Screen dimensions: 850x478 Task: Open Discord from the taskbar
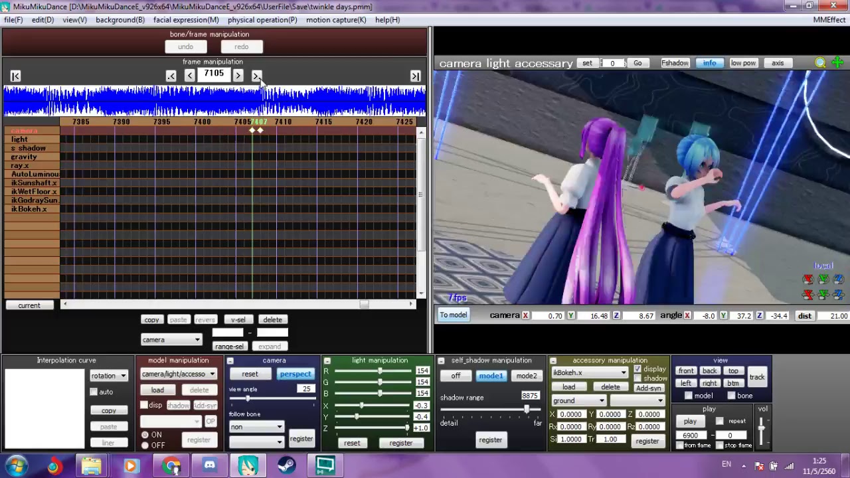click(x=210, y=466)
